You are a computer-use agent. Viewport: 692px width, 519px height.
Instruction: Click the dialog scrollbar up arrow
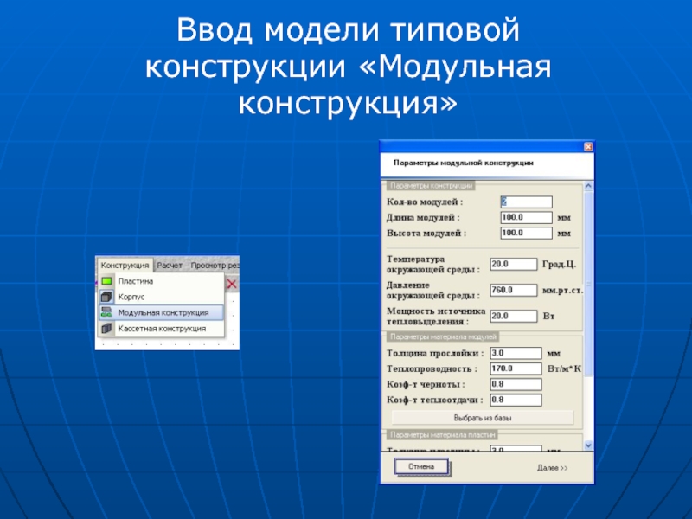[588, 186]
